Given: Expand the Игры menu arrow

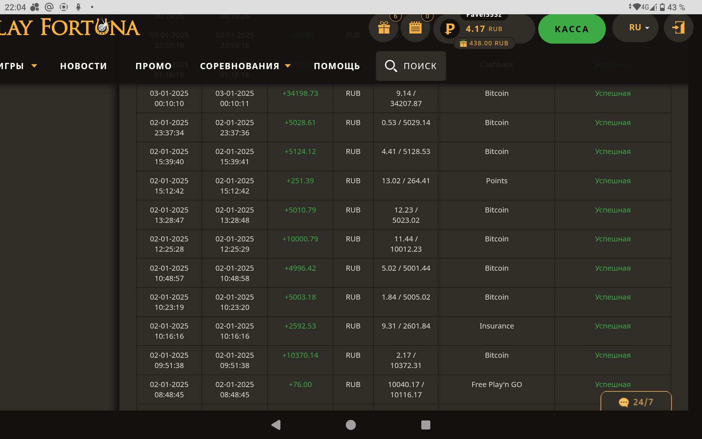Looking at the screenshot, I should pos(34,66).
